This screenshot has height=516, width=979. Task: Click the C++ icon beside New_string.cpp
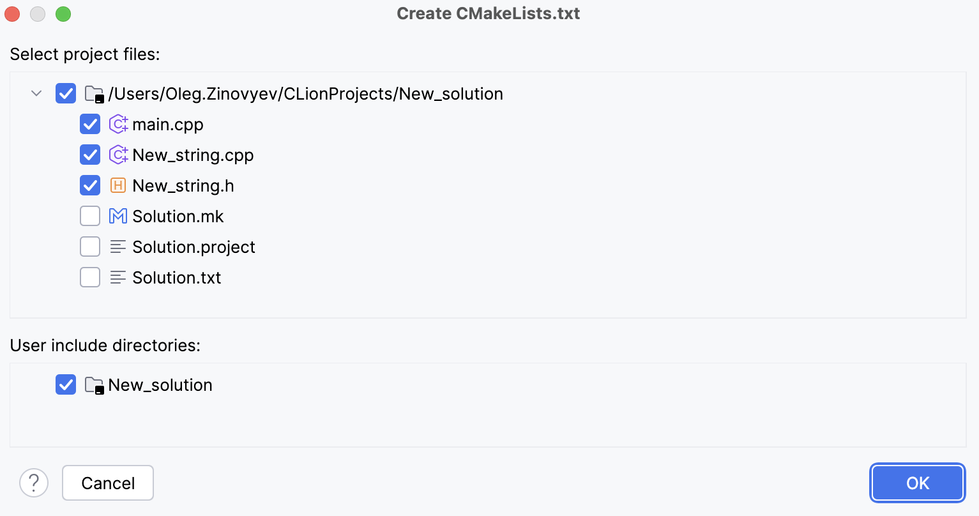tap(118, 155)
